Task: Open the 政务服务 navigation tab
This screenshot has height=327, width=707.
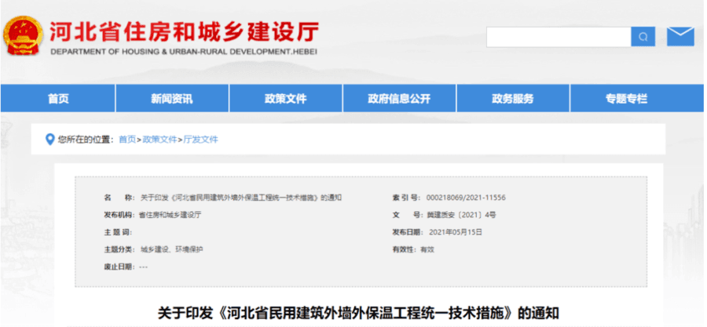Action: pyautogui.click(x=513, y=99)
